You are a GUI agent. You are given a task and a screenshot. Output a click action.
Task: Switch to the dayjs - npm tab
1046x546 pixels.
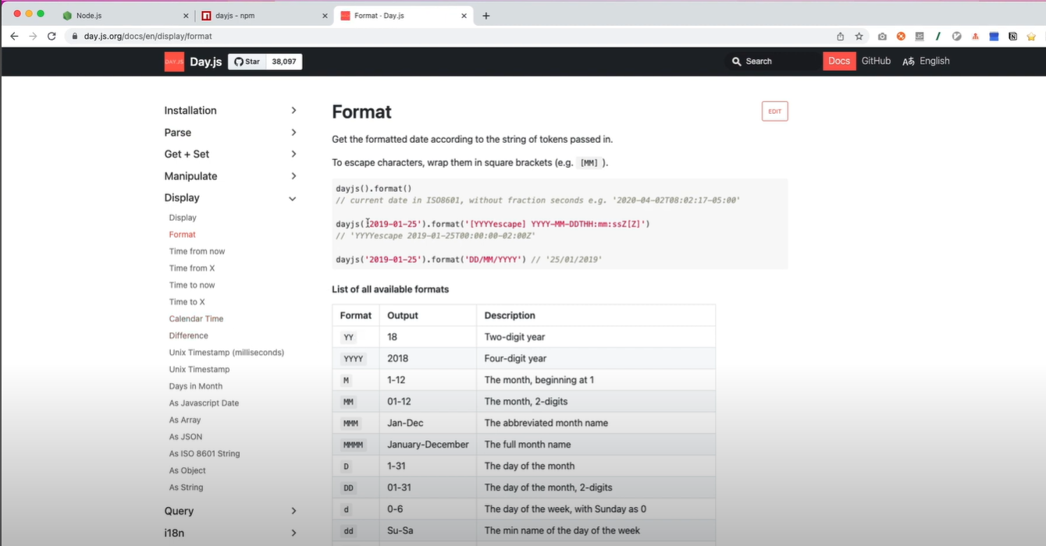click(x=264, y=16)
